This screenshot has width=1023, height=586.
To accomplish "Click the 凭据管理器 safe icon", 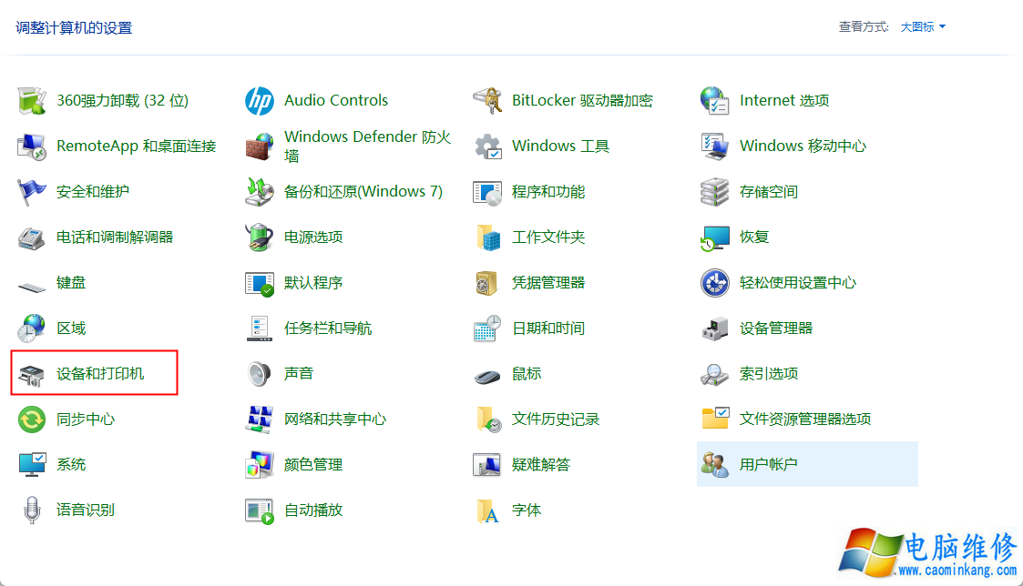I will [x=486, y=283].
